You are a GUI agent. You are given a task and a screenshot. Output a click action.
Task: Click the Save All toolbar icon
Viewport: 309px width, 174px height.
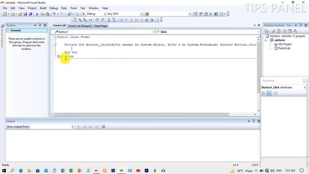[30, 14]
